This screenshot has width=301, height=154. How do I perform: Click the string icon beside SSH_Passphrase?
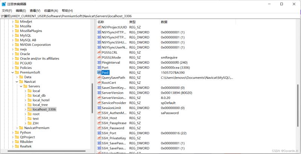[99, 123]
